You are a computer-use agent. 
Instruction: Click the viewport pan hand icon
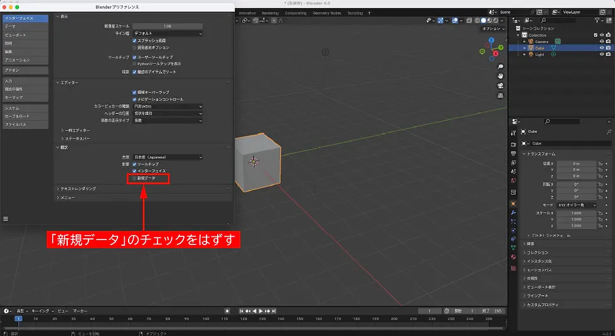click(x=500, y=76)
